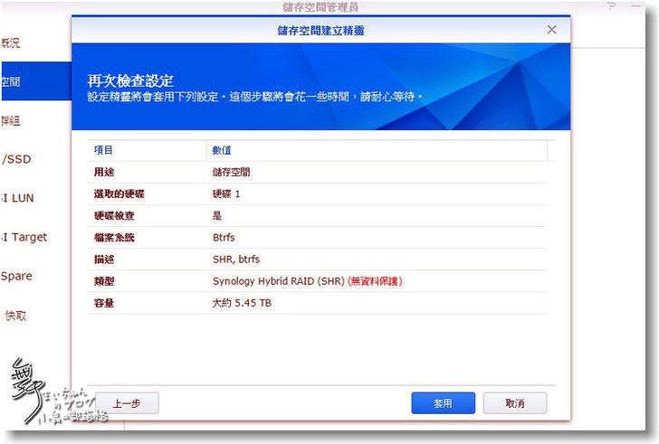Open iSCSI LUN in the sidebar
This screenshot has width=659, height=444.
[x=17, y=198]
